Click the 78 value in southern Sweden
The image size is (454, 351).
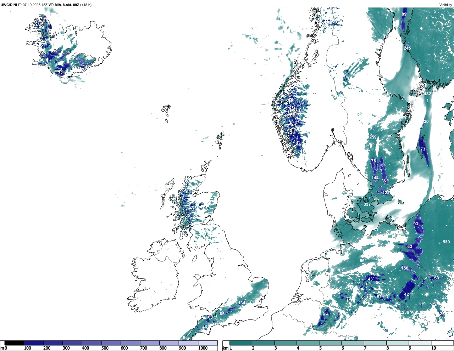[373, 161]
